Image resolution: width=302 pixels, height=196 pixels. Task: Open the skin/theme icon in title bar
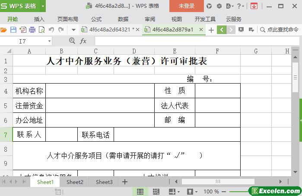point(209,6)
